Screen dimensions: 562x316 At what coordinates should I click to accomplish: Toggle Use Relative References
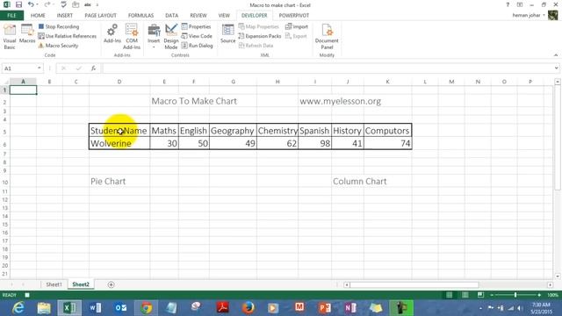pyautogui.click(x=68, y=36)
